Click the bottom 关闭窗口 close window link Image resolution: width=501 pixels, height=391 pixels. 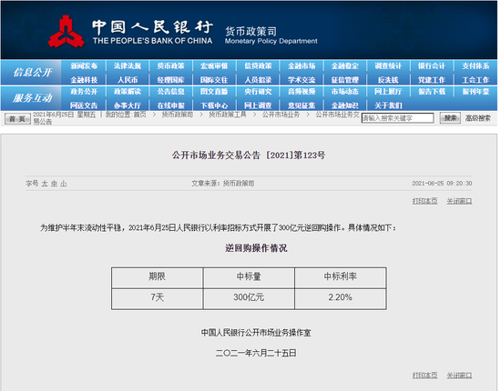(x=459, y=375)
